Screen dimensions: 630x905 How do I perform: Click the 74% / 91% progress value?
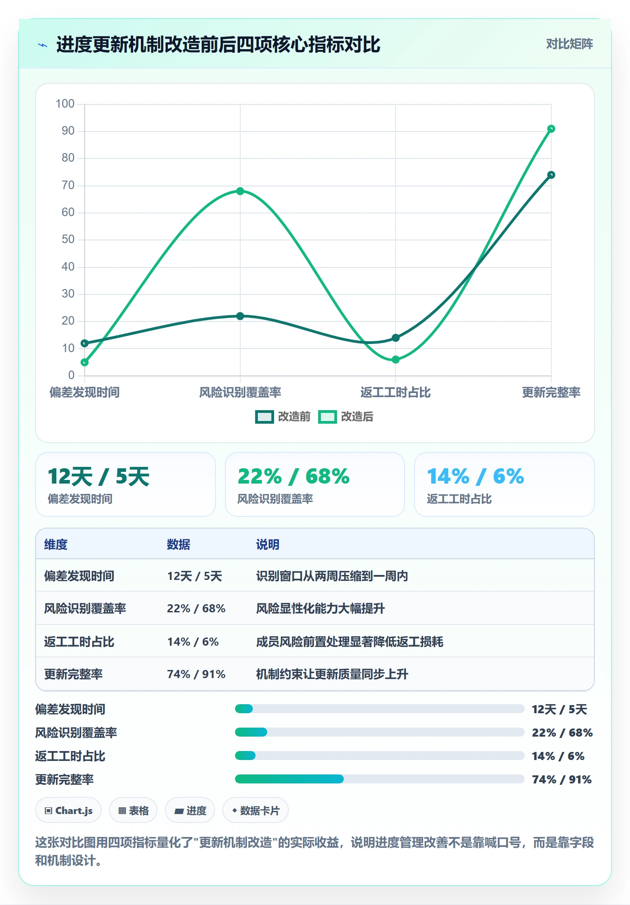coord(562,779)
